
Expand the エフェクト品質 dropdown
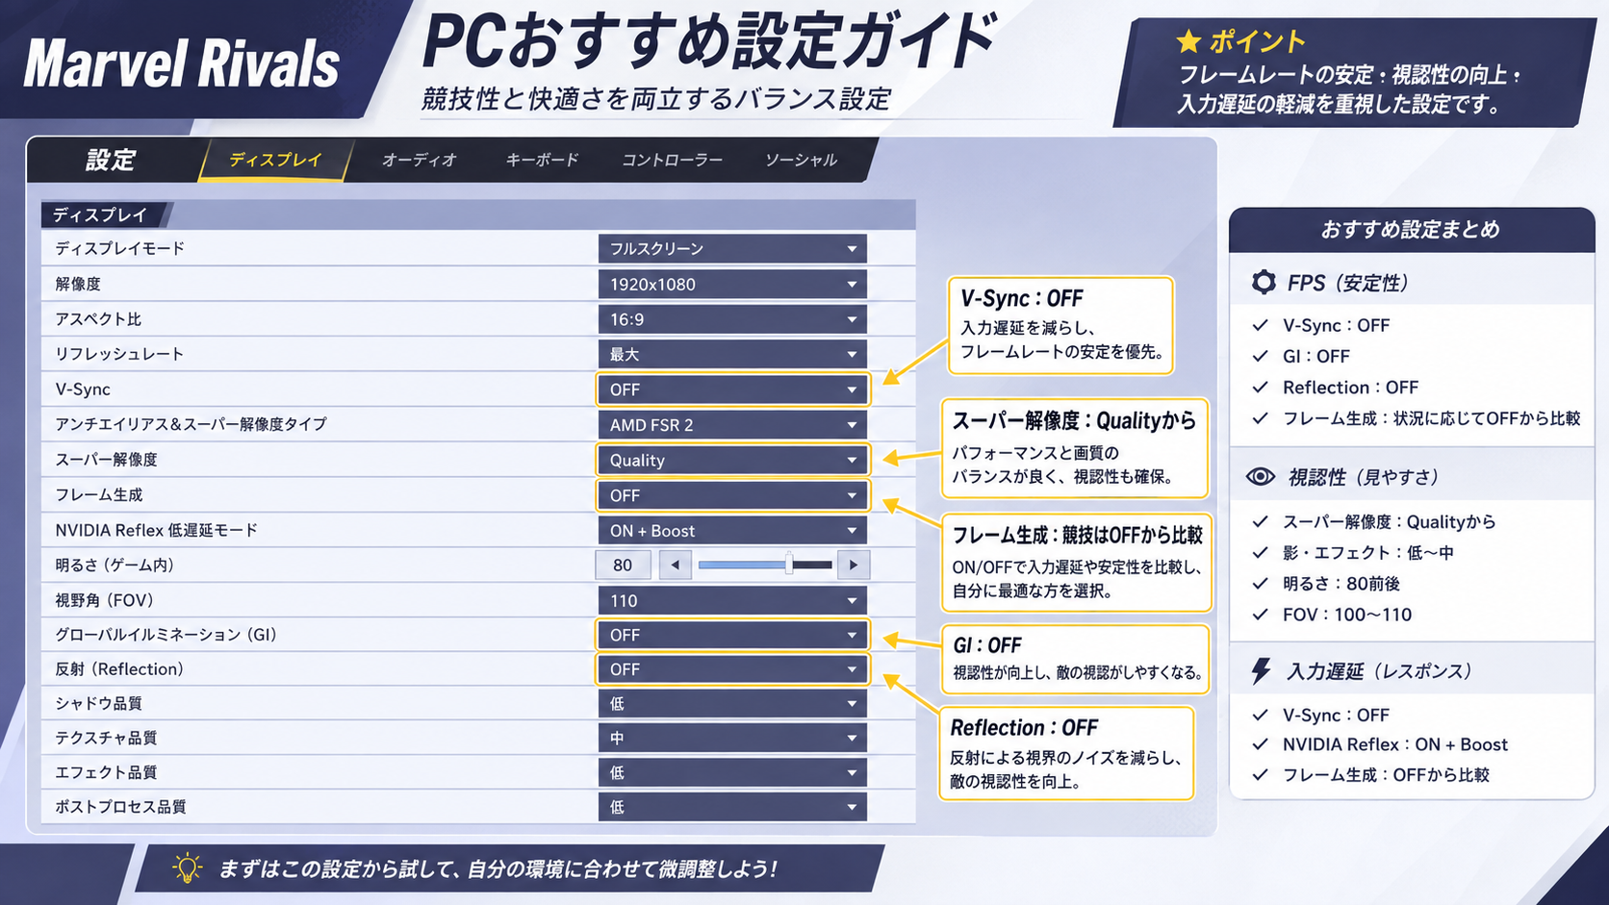(x=732, y=772)
